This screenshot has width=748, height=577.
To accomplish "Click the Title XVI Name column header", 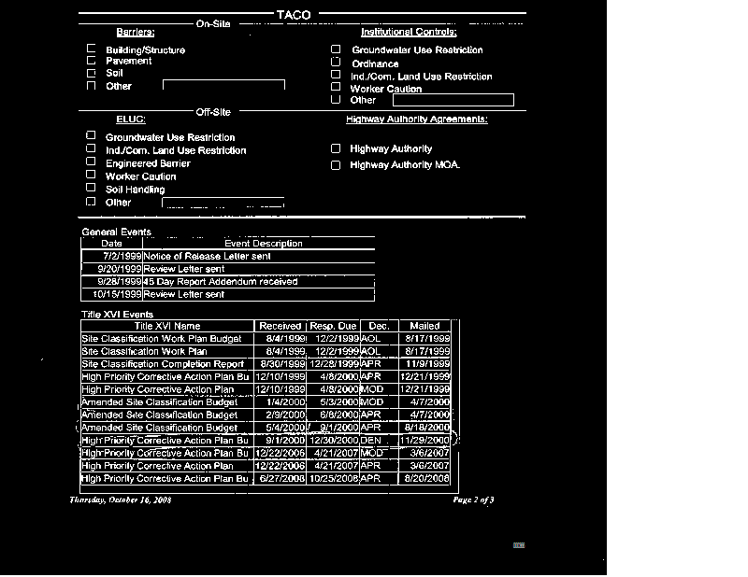I will (x=167, y=326).
